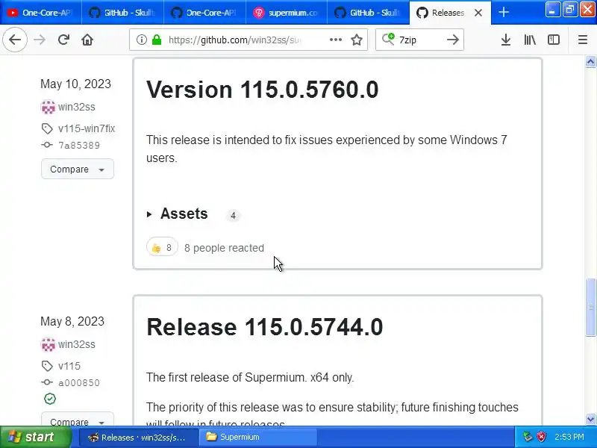Switch to the second One-Core-API GitHub tab
The image size is (597, 448).
pyautogui.click(x=204, y=13)
